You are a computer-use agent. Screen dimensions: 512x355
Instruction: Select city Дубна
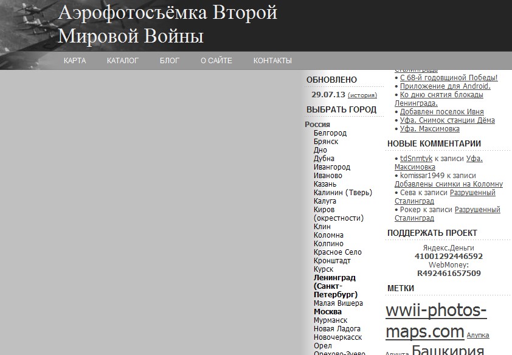click(324, 159)
